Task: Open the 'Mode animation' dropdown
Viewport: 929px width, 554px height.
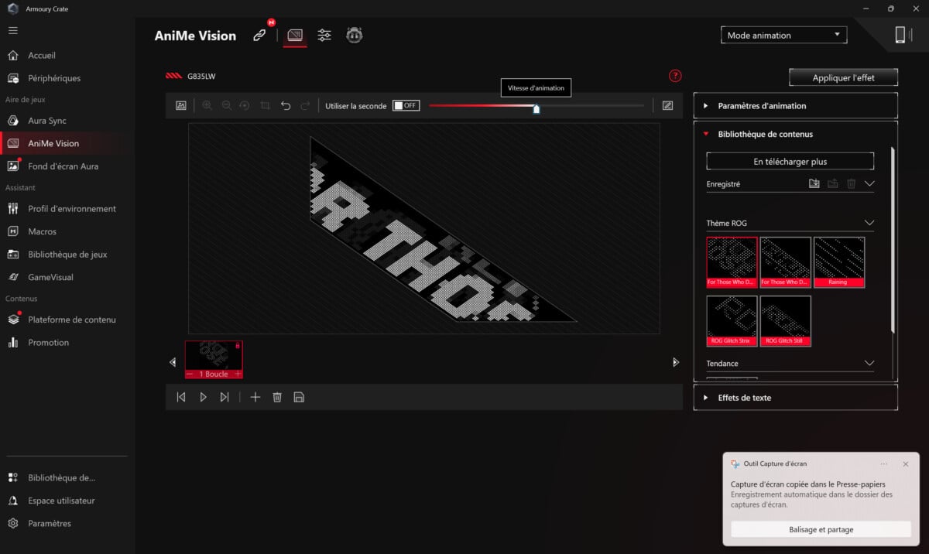Action: pyautogui.click(x=783, y=36)
